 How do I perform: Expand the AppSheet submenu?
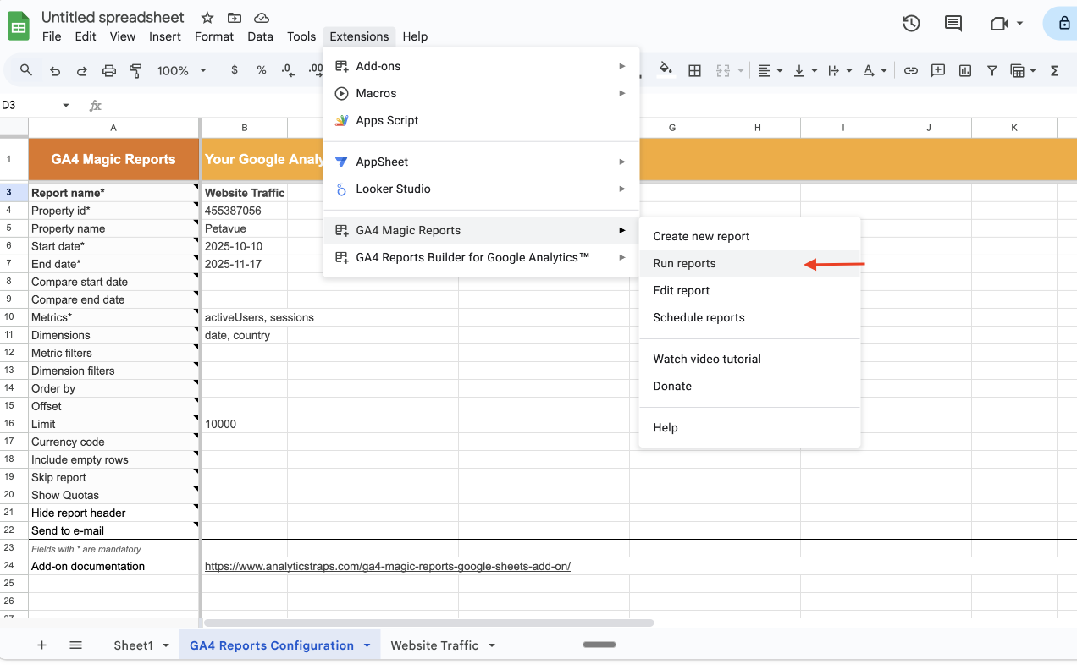pyautogui.click(x=481, y=162)
